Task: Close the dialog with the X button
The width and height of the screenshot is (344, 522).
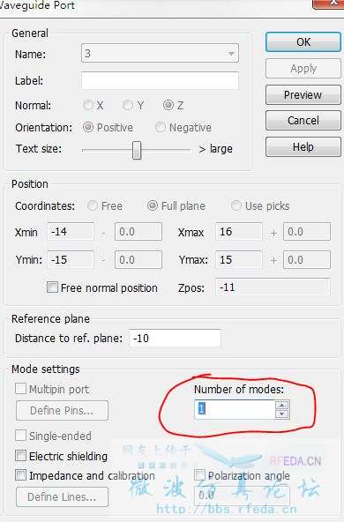Action: pos(328,4)
